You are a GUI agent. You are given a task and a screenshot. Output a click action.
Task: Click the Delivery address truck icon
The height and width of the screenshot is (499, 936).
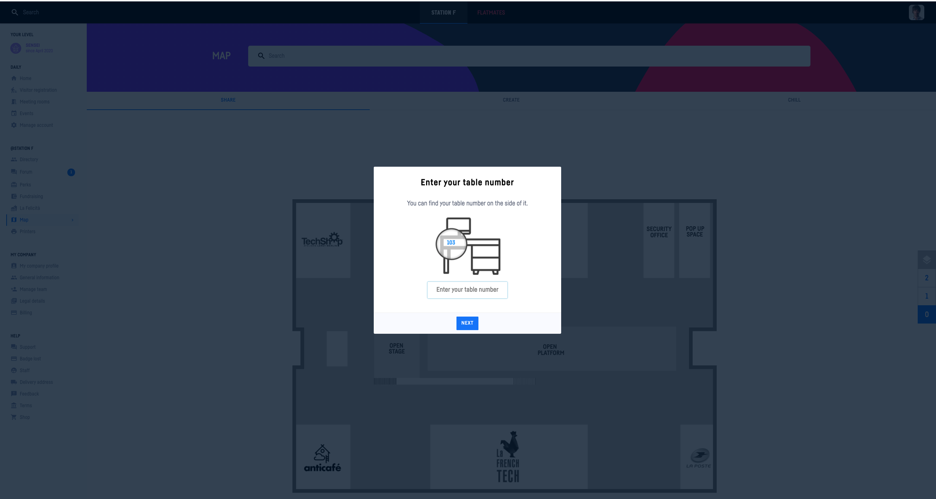click(14, 382)
